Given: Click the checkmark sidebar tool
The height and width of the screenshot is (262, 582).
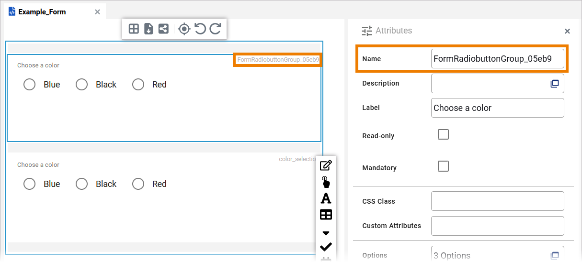Looking at the screenshot, I should point(326,247).
